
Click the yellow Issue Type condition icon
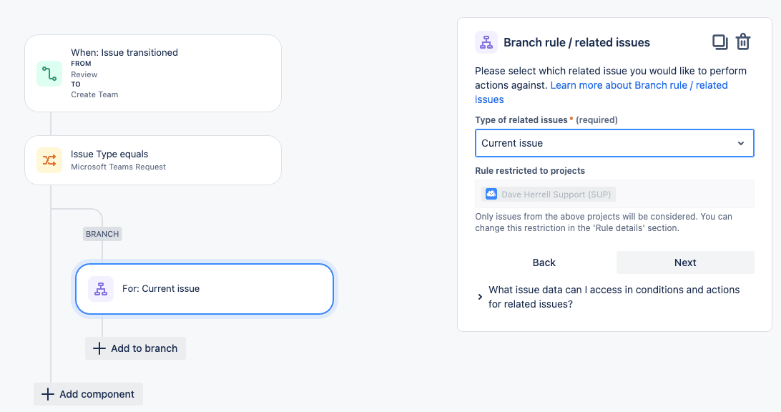click(x=49, y=160)
